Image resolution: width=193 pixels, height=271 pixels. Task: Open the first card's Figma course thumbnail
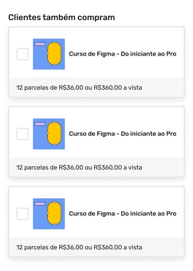tap(49, 54)
